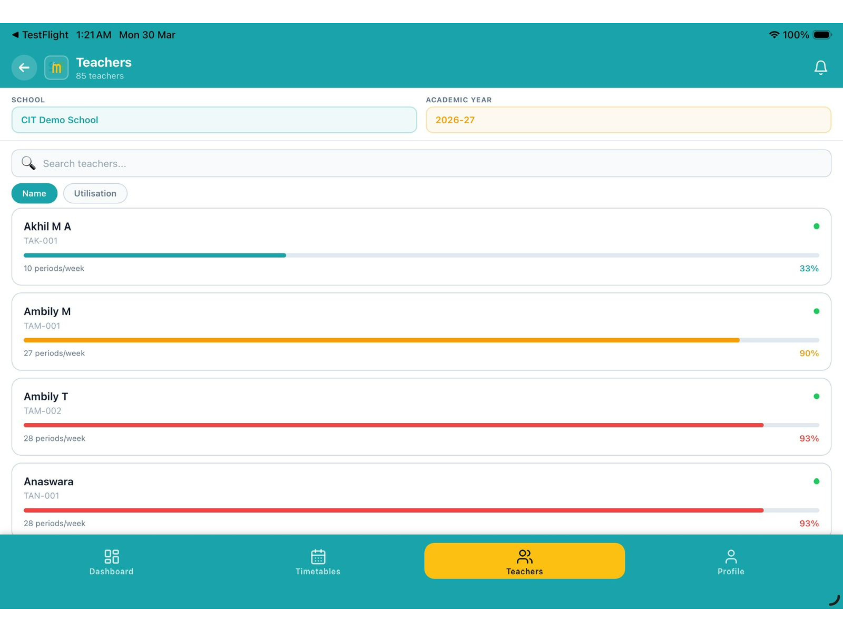This screenshot has height=632, width=843.
Task: Switch to the Profile tab label
Action: coord(731,571)
